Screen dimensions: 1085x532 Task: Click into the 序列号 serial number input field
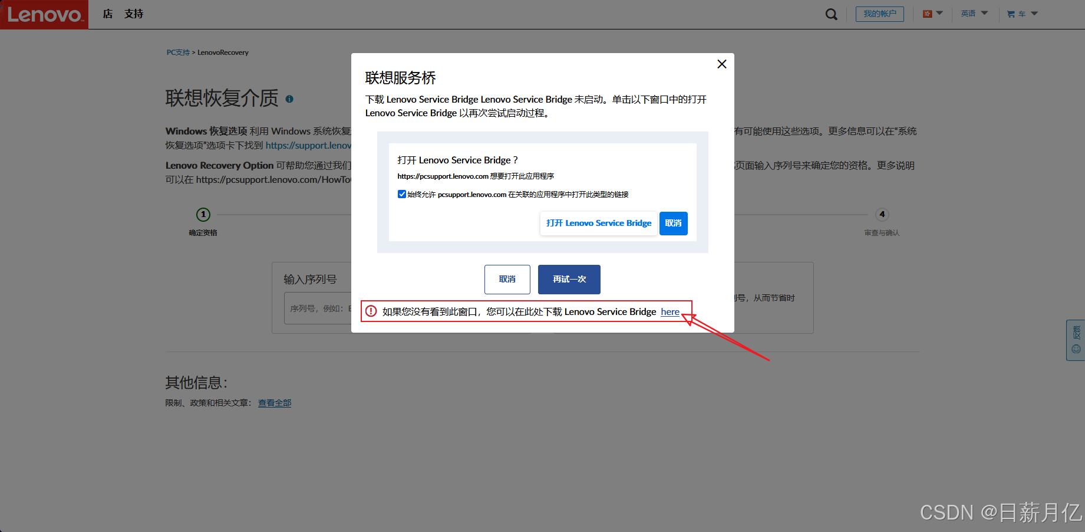[318, 308]
